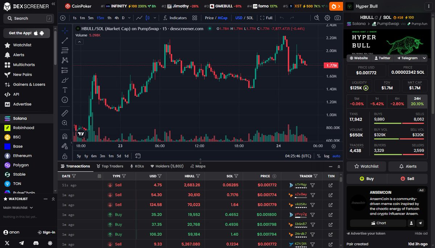Open the KOLs tab

tap(137, 166)
